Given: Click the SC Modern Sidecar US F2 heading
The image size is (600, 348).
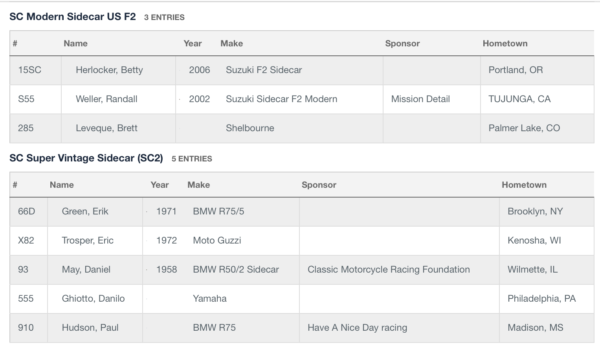Looking at the screenshot, I should 73,17.
